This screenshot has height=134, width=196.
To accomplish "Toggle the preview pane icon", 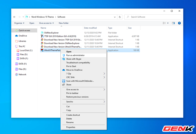I will [x=173, y=23].
